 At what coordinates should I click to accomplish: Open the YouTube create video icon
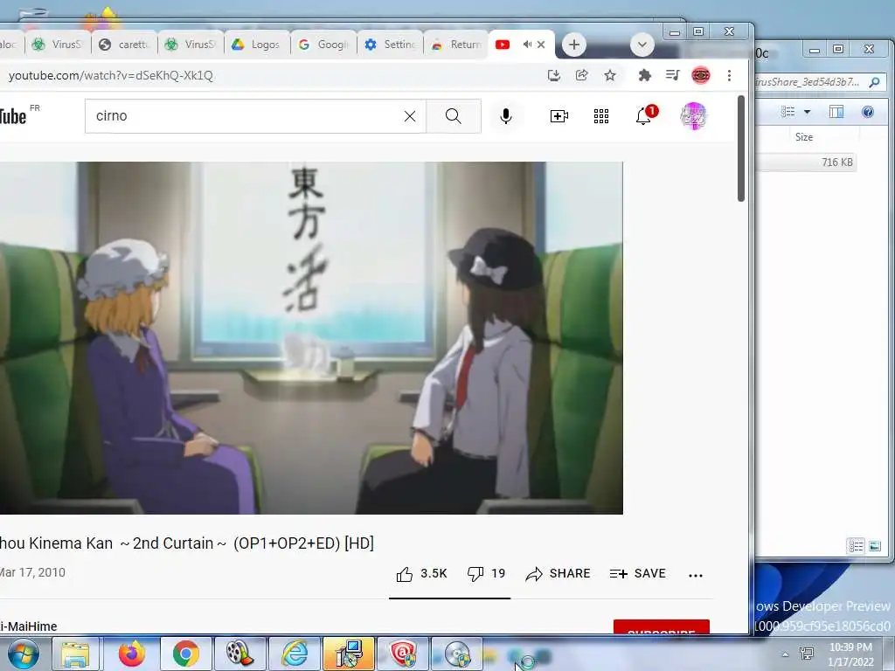(x=559, y=116)
